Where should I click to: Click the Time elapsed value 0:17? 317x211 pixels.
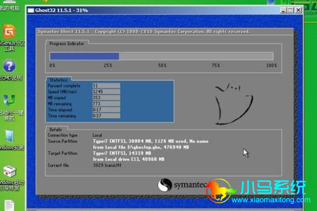click(106, 110)
